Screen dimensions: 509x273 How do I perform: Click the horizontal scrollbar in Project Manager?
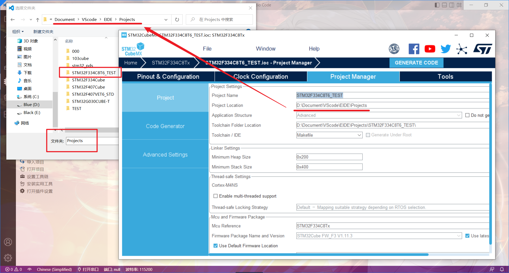click(x=318, y=254)
